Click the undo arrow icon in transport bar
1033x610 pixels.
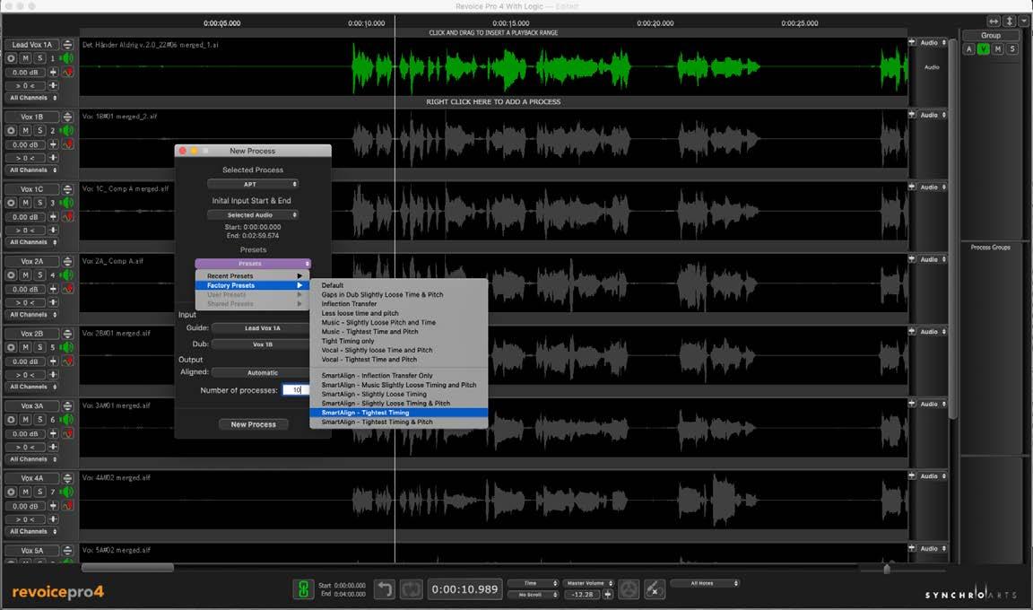click(x=385, y=589)
